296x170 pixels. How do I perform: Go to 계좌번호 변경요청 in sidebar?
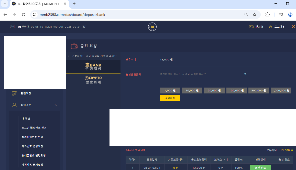(x=32, y=146)
